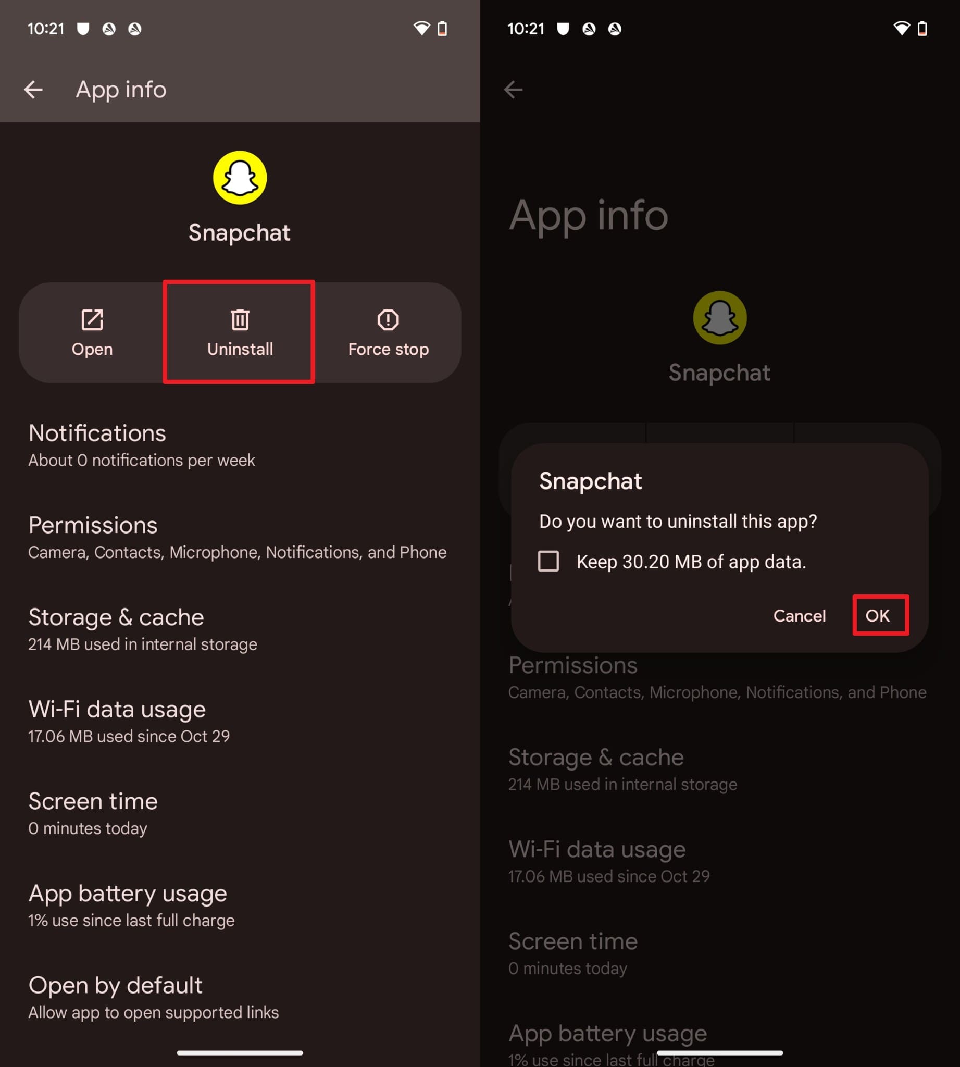
Task: Tap the dimmed back arrow behind dialog
Action: [x=513, y=90]
